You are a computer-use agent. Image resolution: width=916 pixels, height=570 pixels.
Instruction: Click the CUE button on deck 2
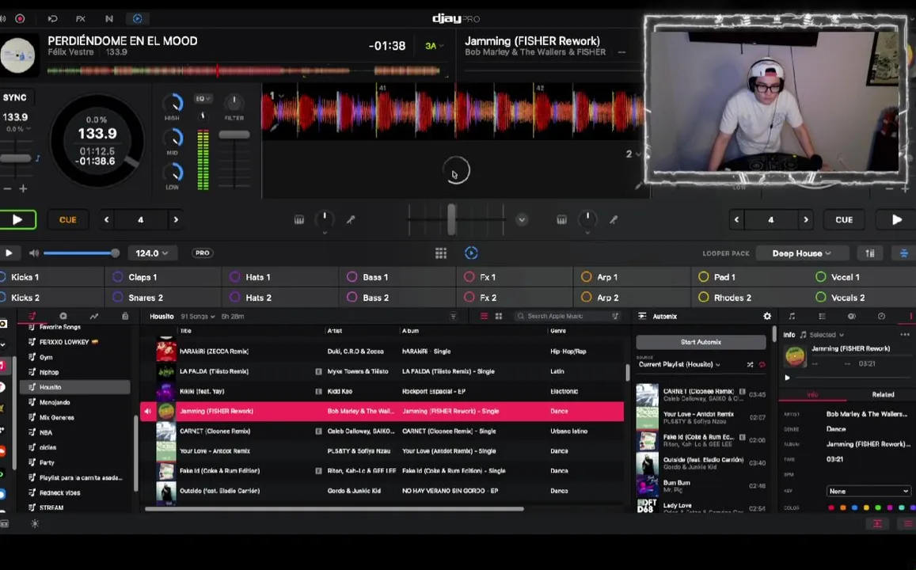844,219
